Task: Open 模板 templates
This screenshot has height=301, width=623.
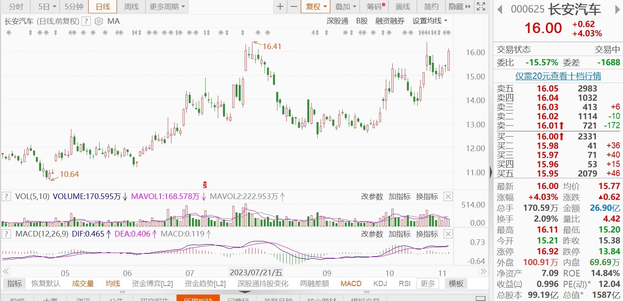Action: coord(456,284)
